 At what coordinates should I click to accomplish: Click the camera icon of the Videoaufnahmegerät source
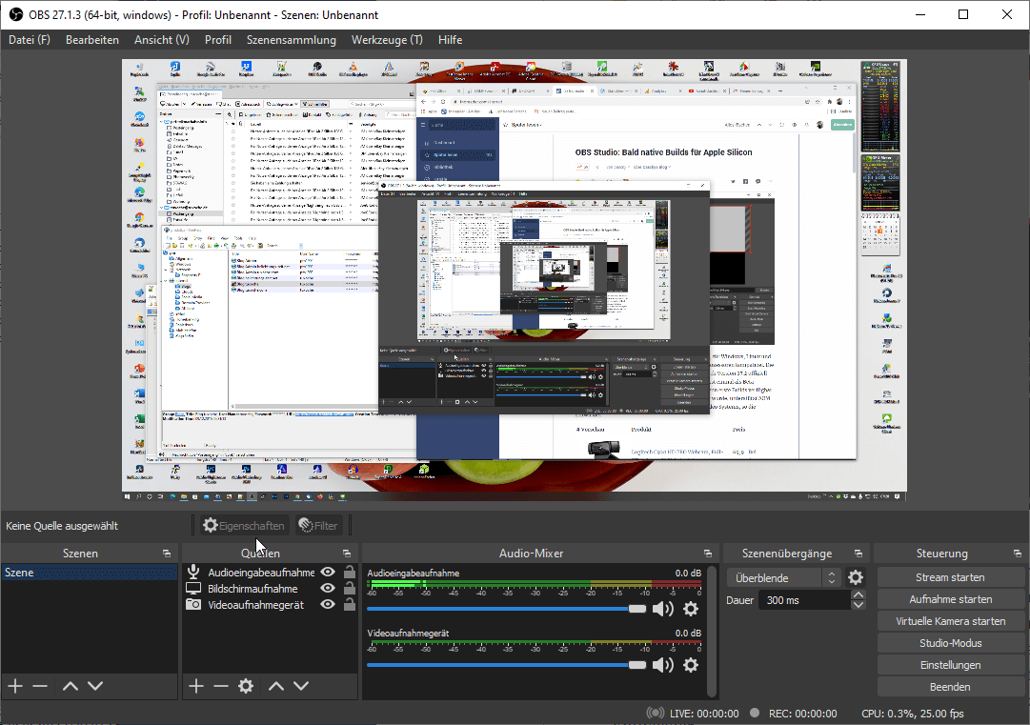(x=193, y=604)
